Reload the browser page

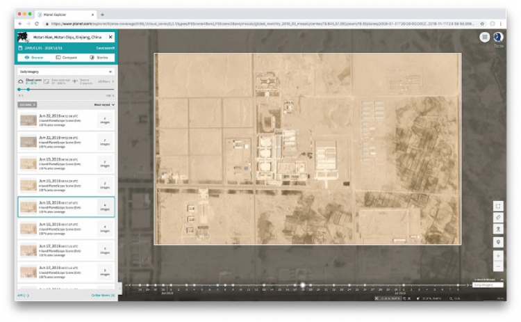point(37,24)
